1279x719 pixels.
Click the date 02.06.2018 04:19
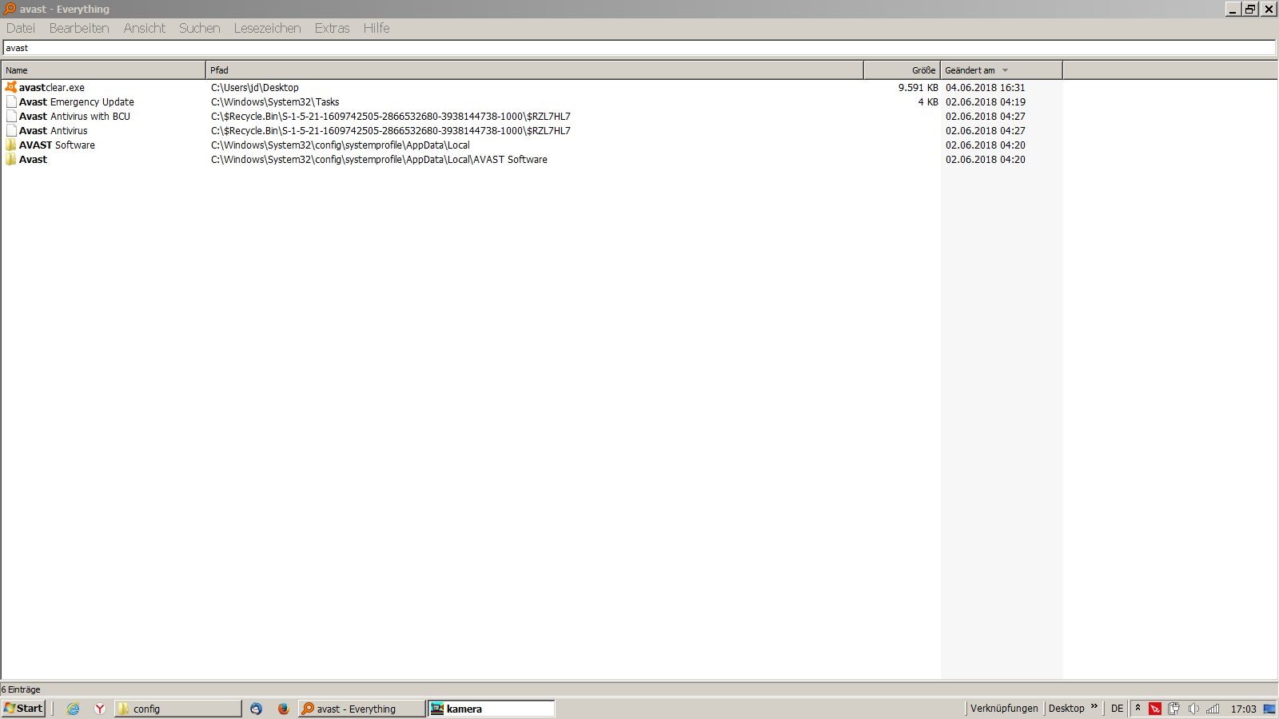(x=986, y=102)
